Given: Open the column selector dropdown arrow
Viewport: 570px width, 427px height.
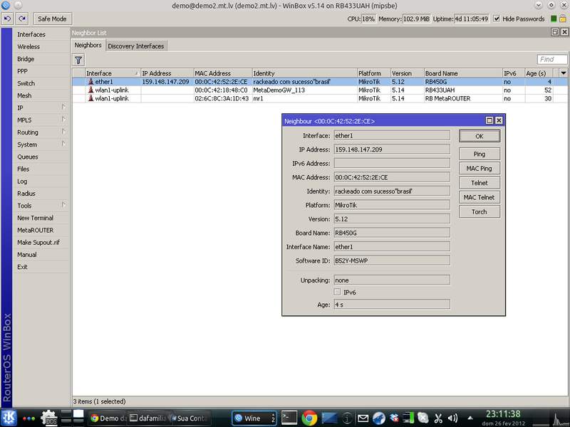Looking at the screenshot, I should pyautogui.click(x=564, y=73).
